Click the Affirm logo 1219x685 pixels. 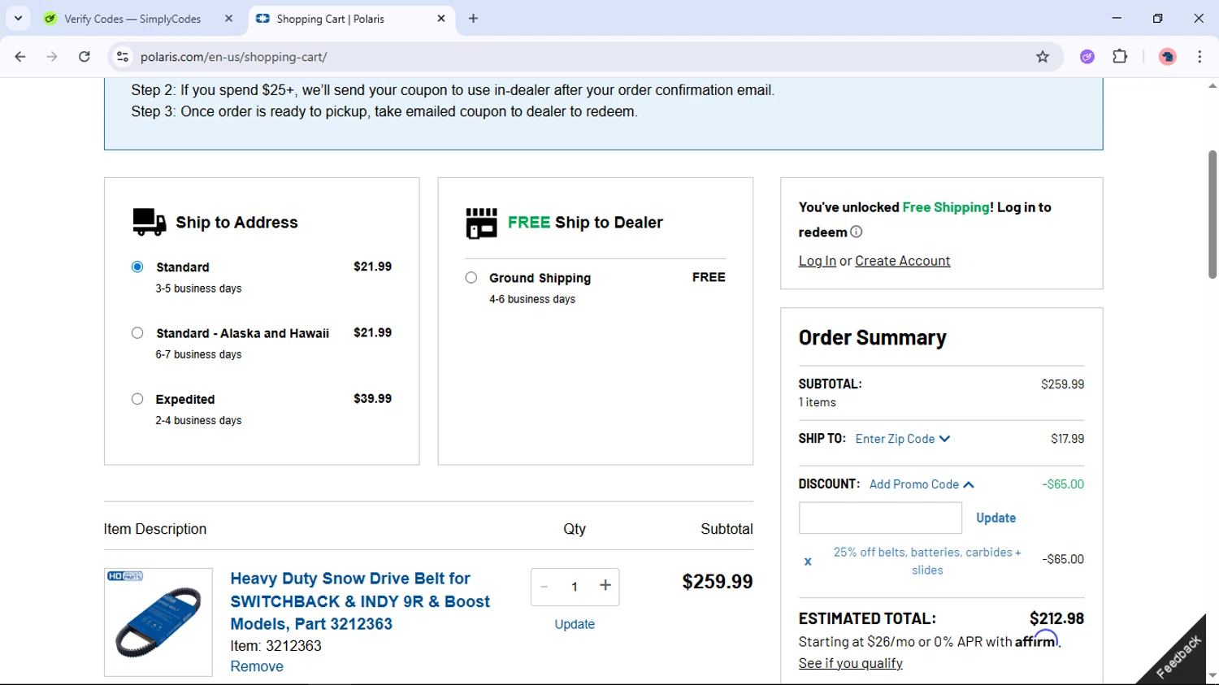(x=1036, y=639)
